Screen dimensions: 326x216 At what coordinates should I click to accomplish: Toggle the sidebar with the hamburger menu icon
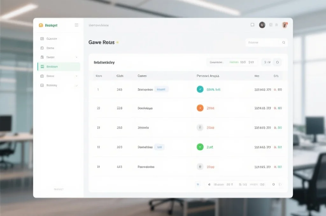pyautogui.click(x=76, y=25)
